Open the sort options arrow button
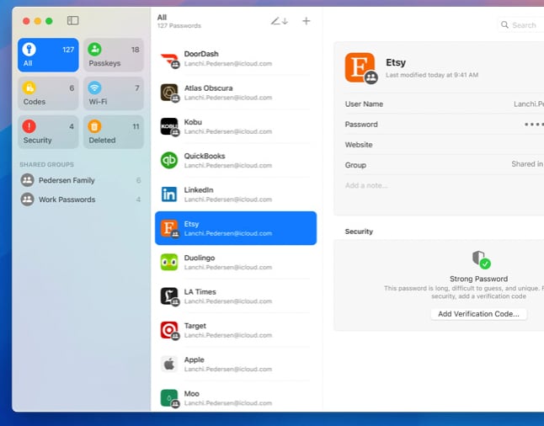This screenshot has width=544, height=426. 280,21
